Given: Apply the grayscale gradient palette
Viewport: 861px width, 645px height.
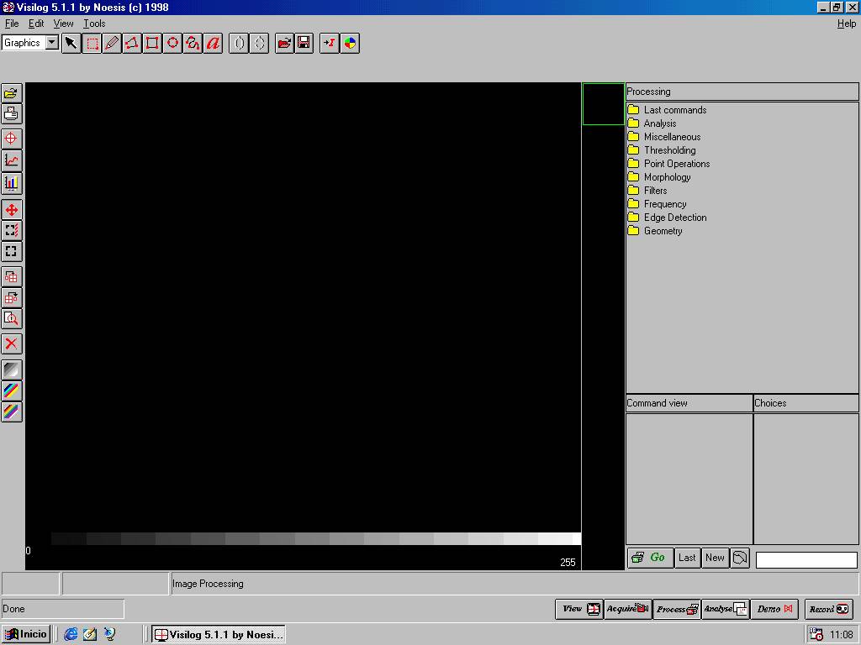Looking at the screenshot, I should click(x=12, y=370).
